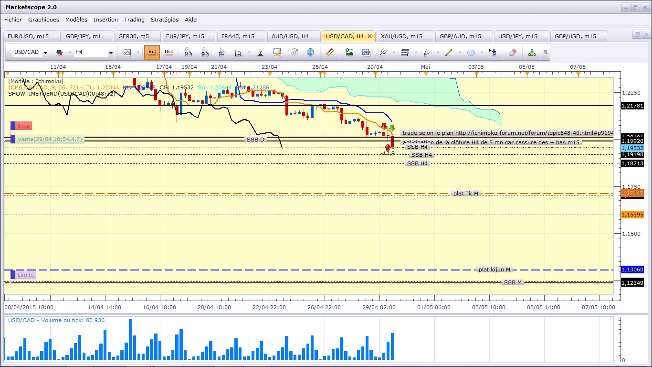Select the pitchfork drawing tool
Screen dimensions: 652x367
coord(382,52)
